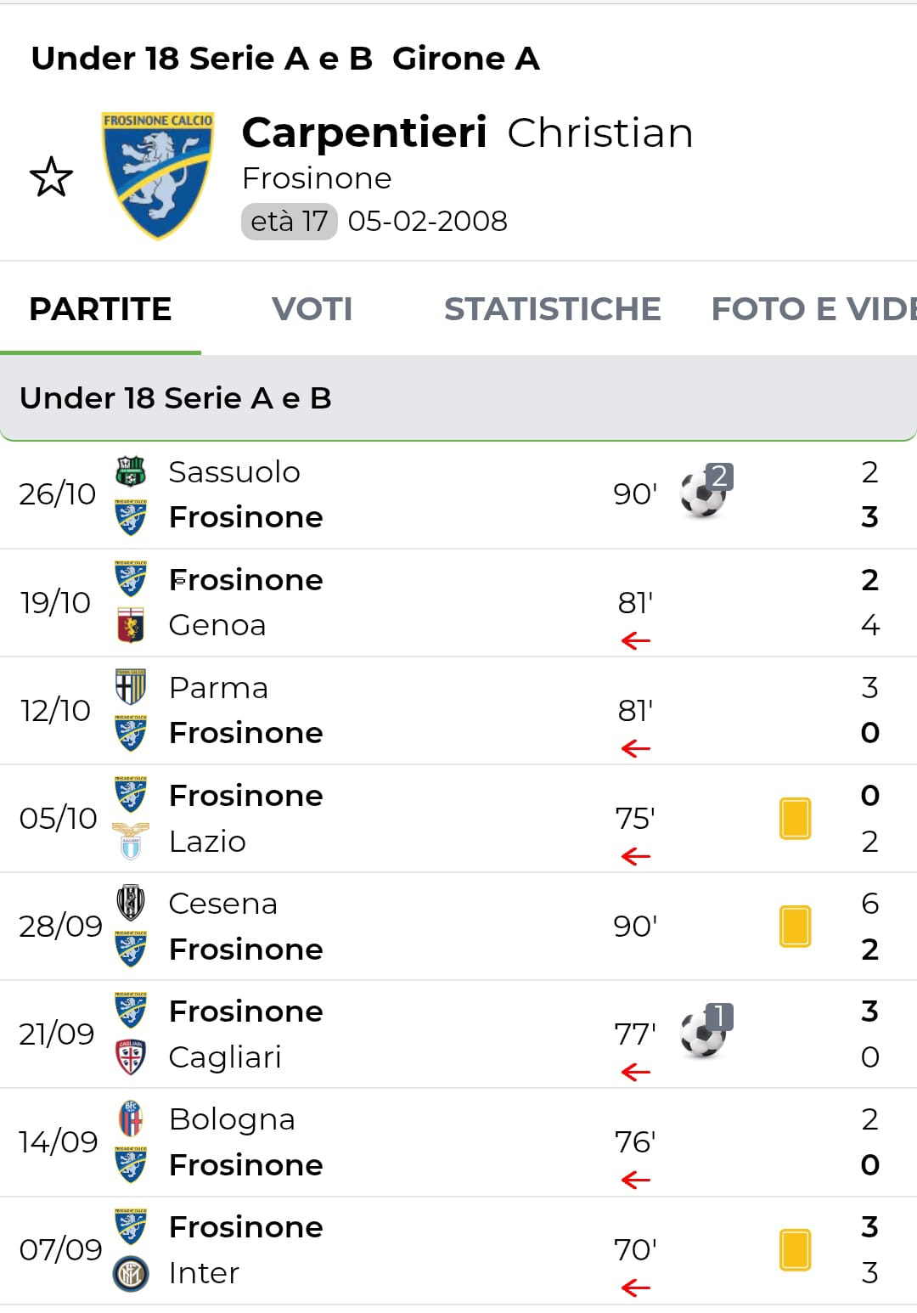Click the Inter team crest icon
This screenshot has width=917, height=1313.
point(131,1273)
